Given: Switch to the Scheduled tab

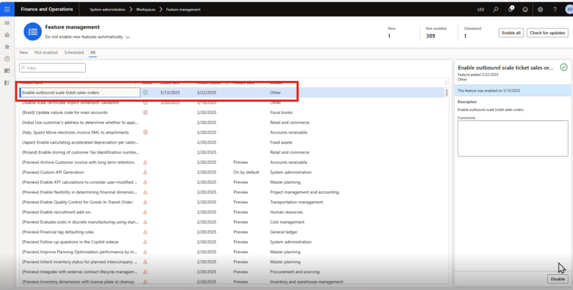Looking at the screenshot, I should 74,53.
